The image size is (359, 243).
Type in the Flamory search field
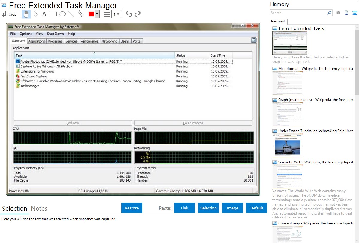point(298,13)
